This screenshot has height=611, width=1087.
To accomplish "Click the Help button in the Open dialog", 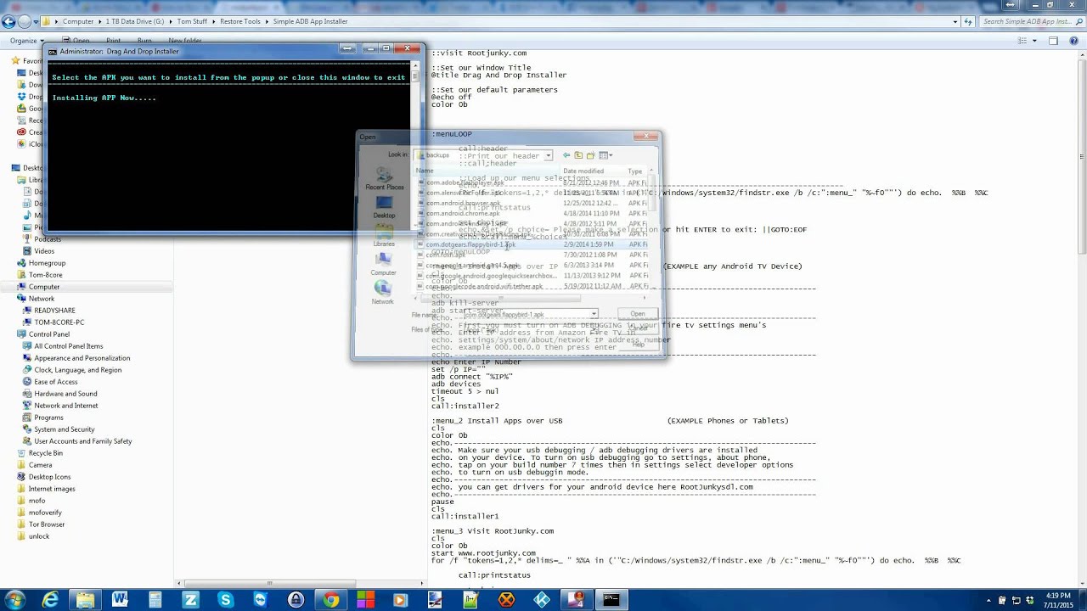I will [x=638, y=344].
